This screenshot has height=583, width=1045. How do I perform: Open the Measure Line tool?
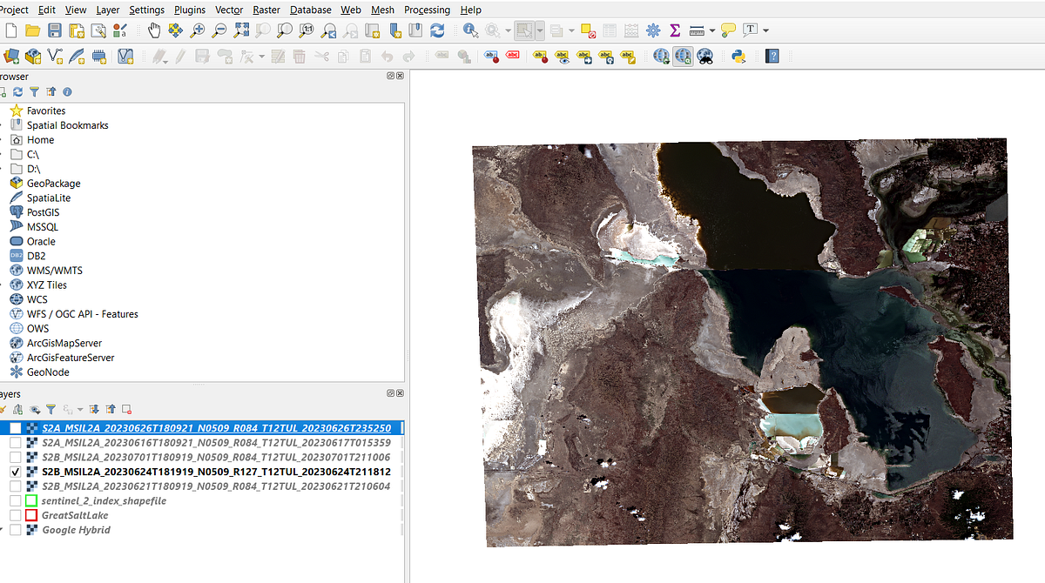point(697,30)
